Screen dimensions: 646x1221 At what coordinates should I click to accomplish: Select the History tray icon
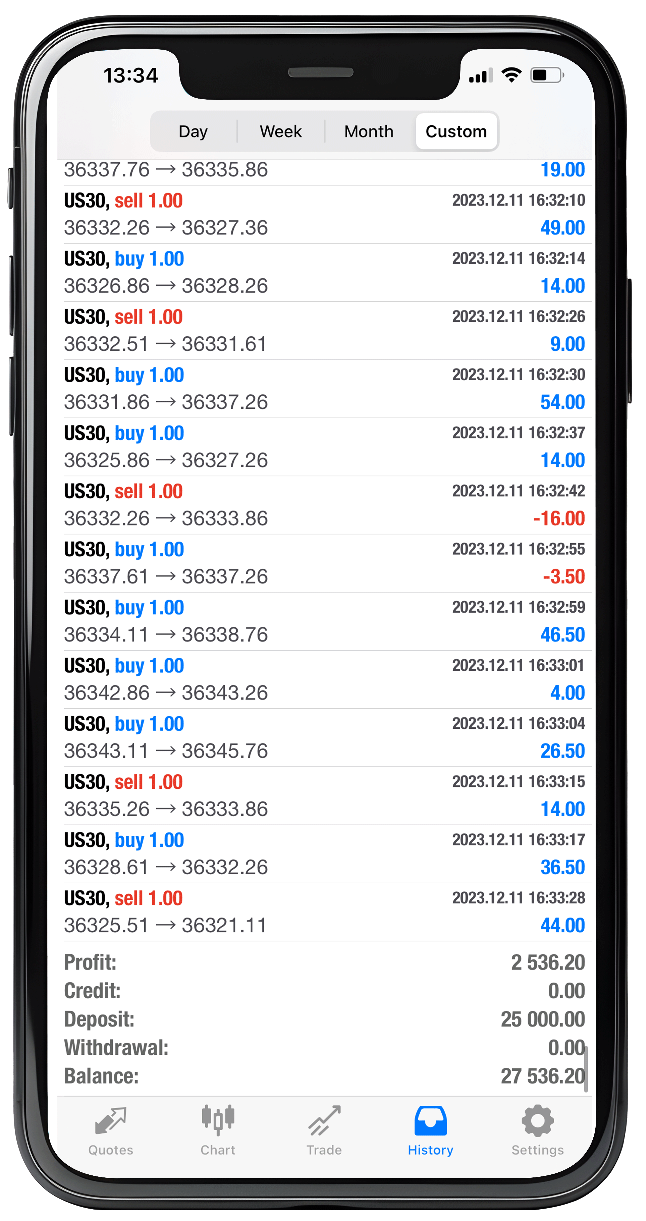430,1120
